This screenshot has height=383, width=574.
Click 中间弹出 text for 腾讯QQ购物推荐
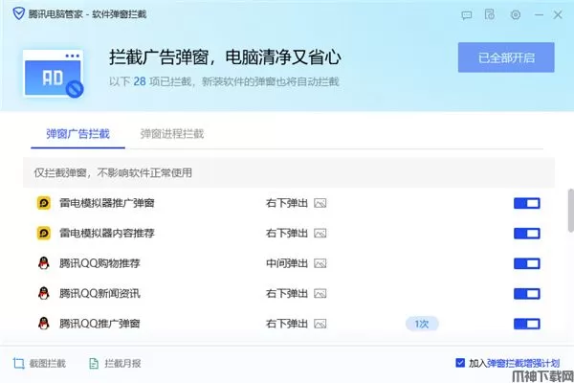[x=287, y=263]
